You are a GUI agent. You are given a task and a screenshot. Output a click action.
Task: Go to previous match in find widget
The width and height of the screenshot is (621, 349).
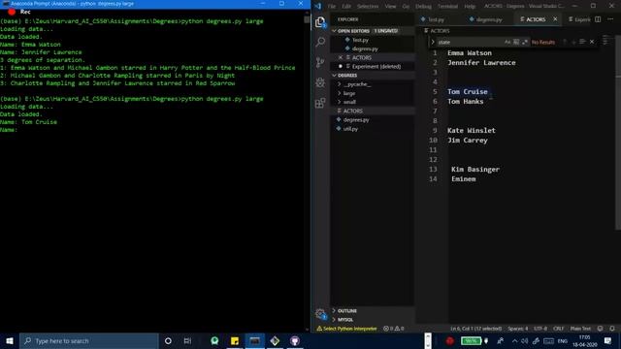tap(565, 42)
